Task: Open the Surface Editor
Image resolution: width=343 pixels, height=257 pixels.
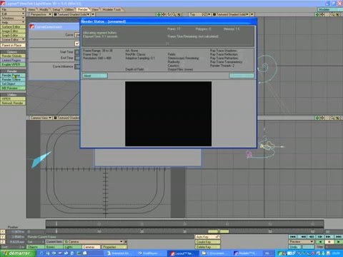Action: point(13,26)
